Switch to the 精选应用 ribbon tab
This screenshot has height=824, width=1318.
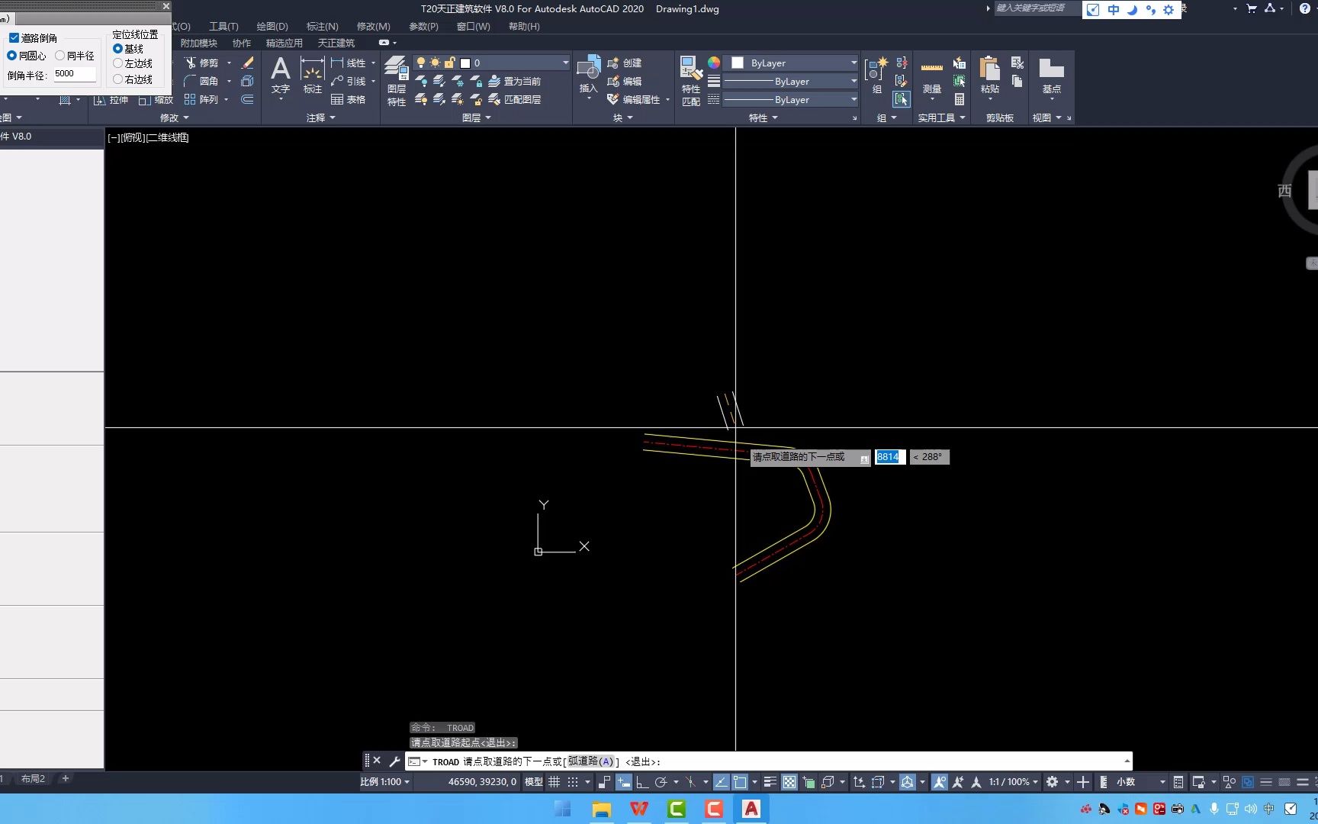(284, 43)
